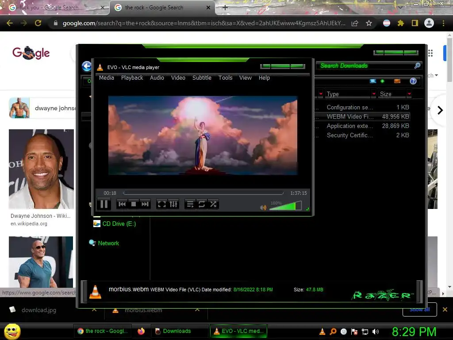Go back in Downloads explorer window
453x340 pixels.
tap(86, 66)
